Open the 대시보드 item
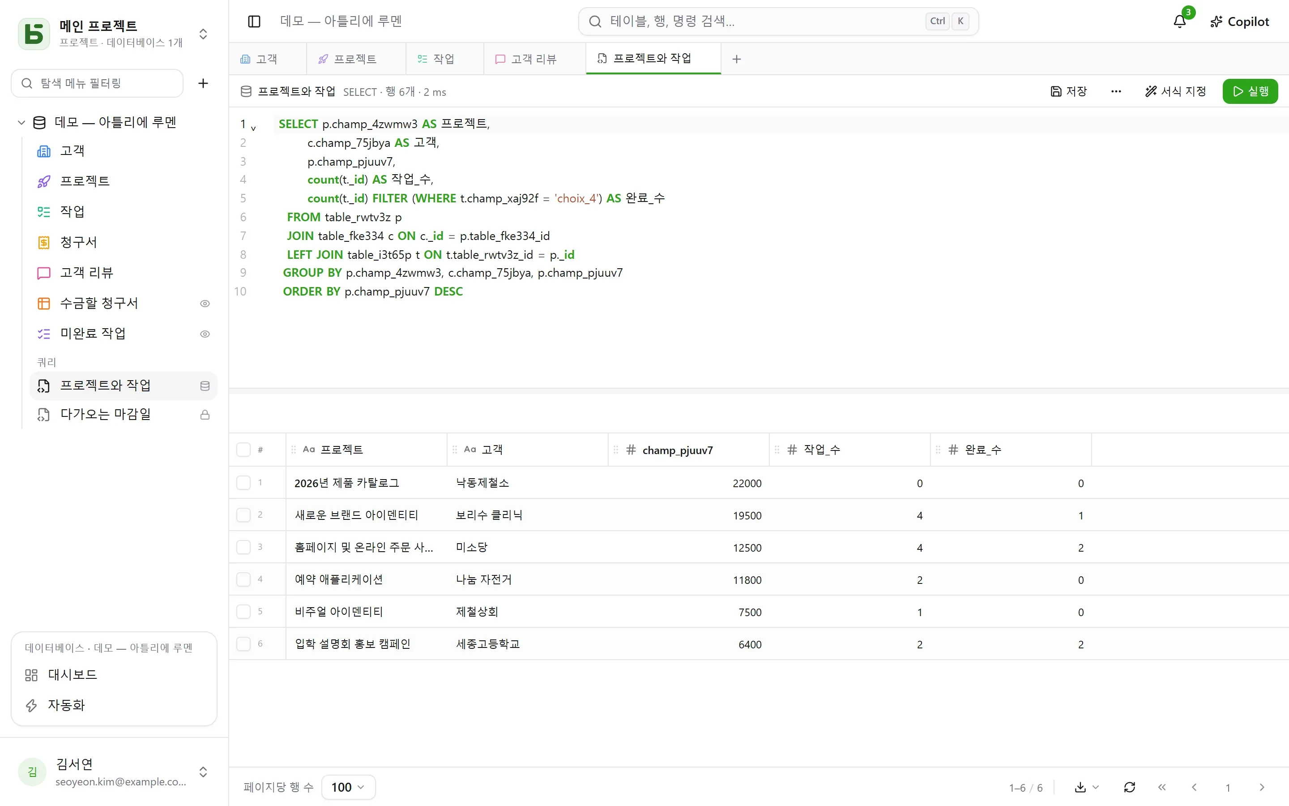The image size is (1289, 806). pos(114,675)
